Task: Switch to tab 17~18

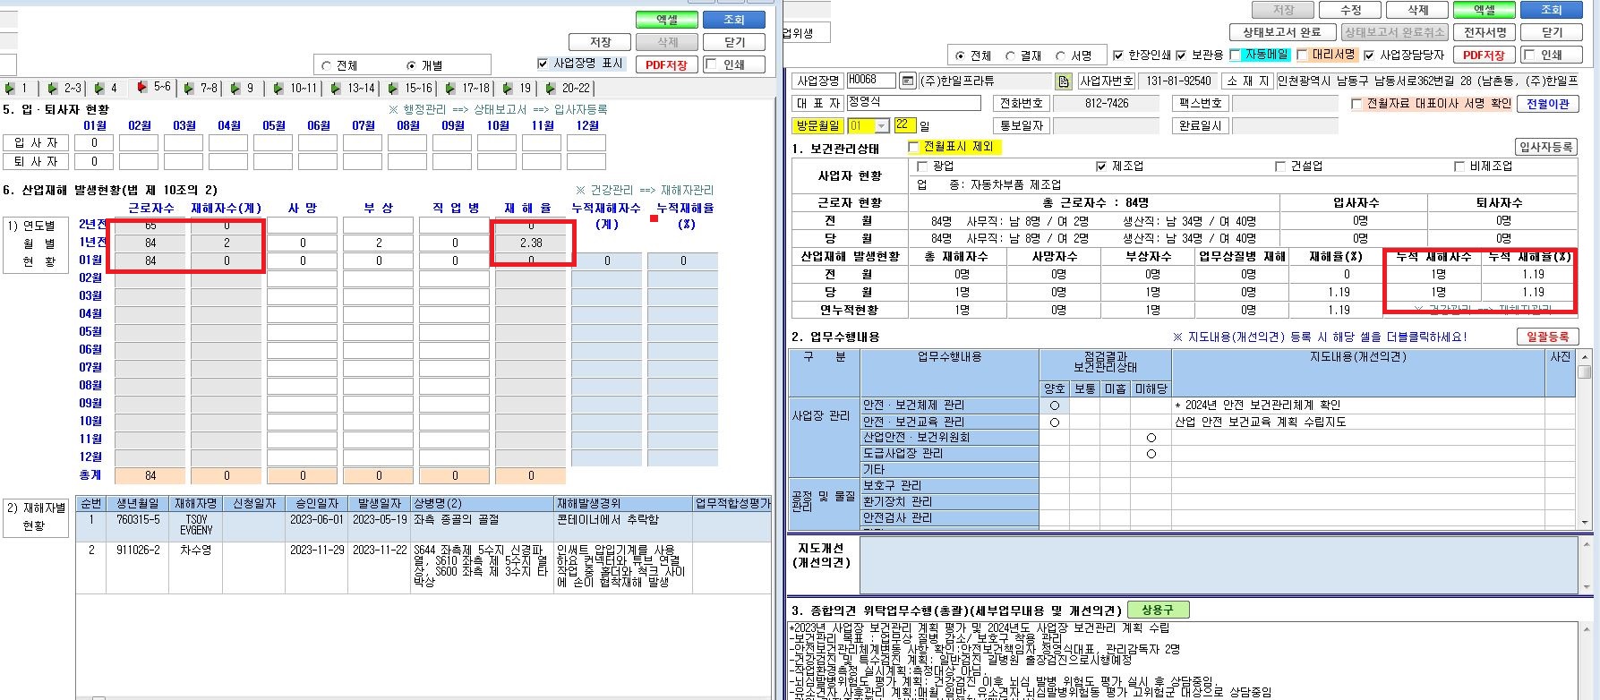Action: tap(468, 88)
